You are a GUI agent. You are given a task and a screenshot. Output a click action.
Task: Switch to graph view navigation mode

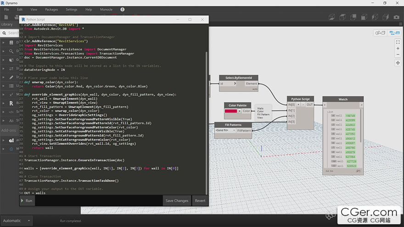(x=394, y=33)
